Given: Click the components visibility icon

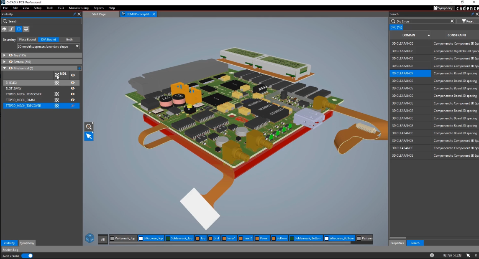Looking at the screenshot, I should point(19,29).
